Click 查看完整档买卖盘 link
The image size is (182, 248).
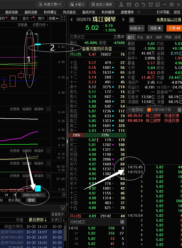click(x=97, y=49)
